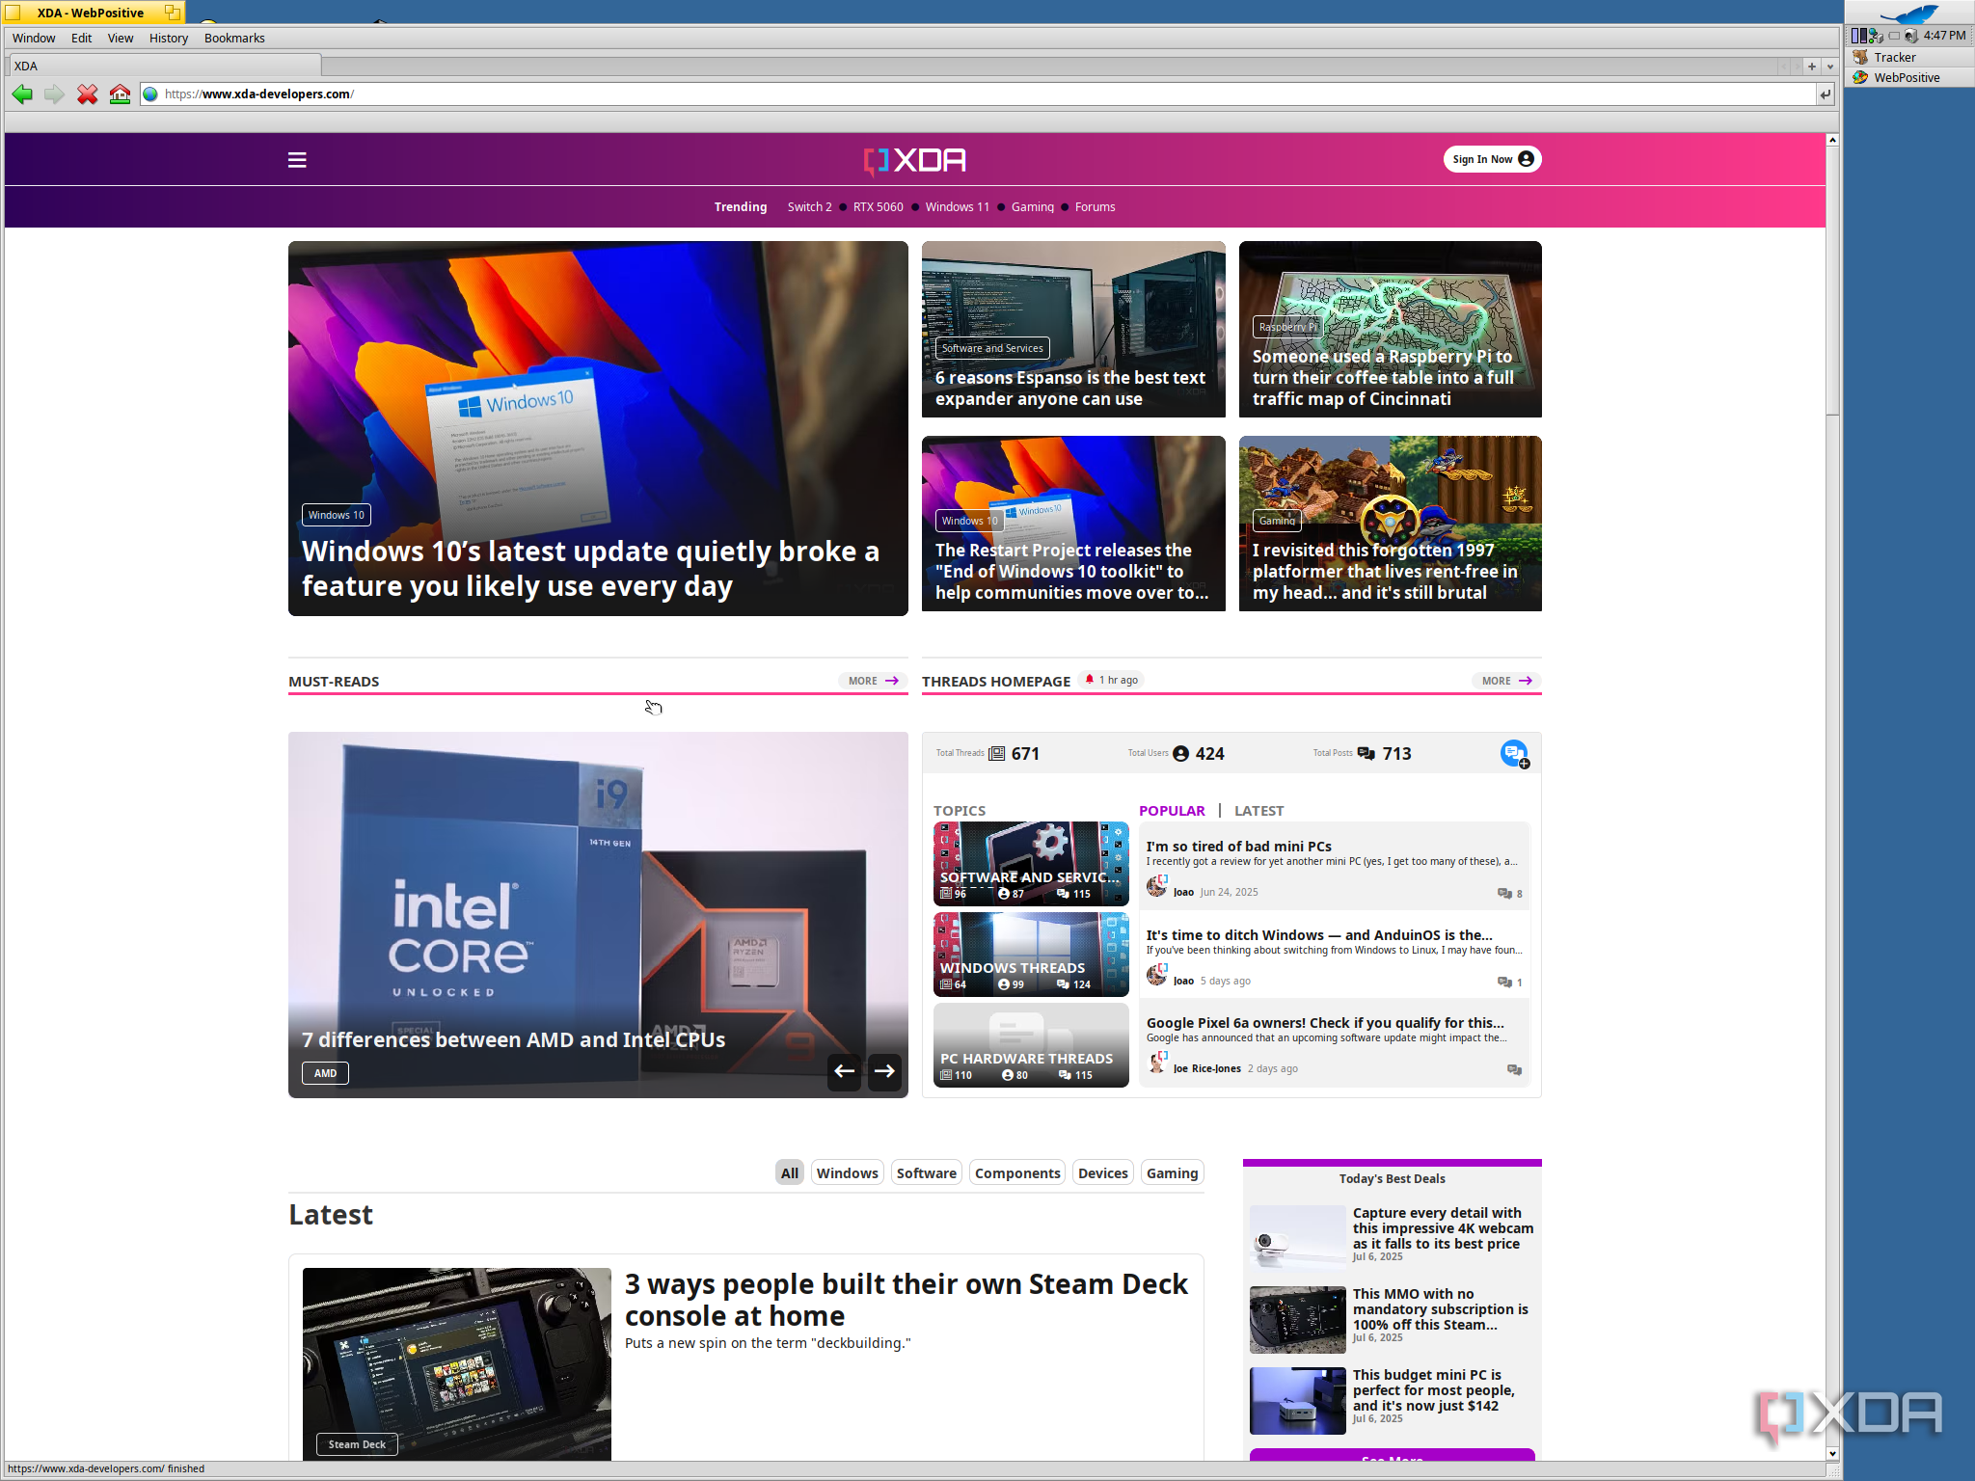Screen dimensions: 1975x1481
Task: Click the Deskbar clock 4:47 PM
Action: (1944, 36)
